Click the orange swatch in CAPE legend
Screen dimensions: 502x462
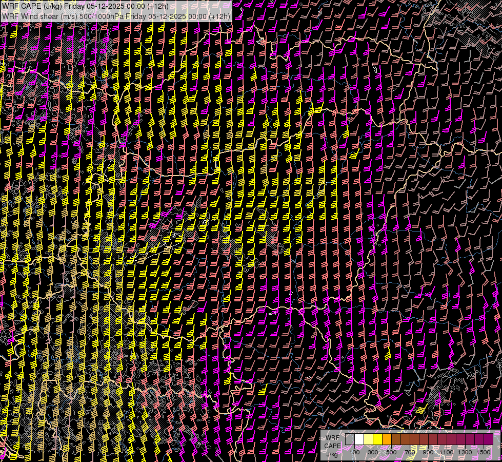click(x=387, y=439)
